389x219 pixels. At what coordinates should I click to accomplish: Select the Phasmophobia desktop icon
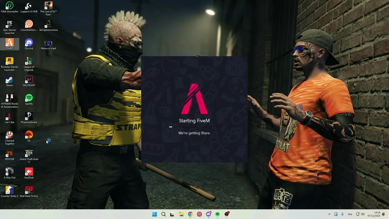point(29,118)
